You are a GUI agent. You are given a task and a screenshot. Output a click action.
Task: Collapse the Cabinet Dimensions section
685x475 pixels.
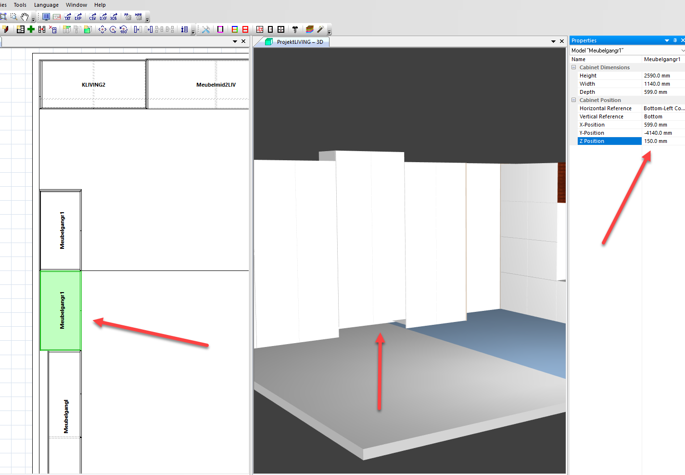(573, 67)
